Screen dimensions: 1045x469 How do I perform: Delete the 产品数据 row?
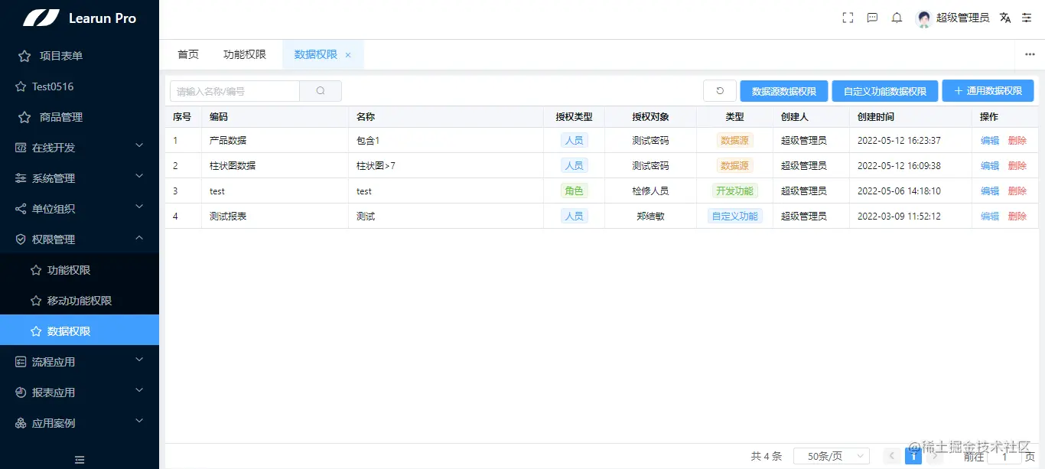tap(1017, 141)
